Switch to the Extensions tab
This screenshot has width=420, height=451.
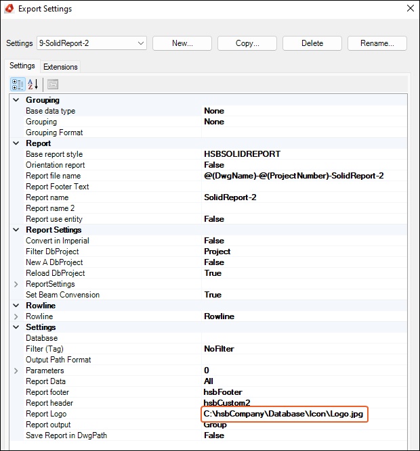60,67
